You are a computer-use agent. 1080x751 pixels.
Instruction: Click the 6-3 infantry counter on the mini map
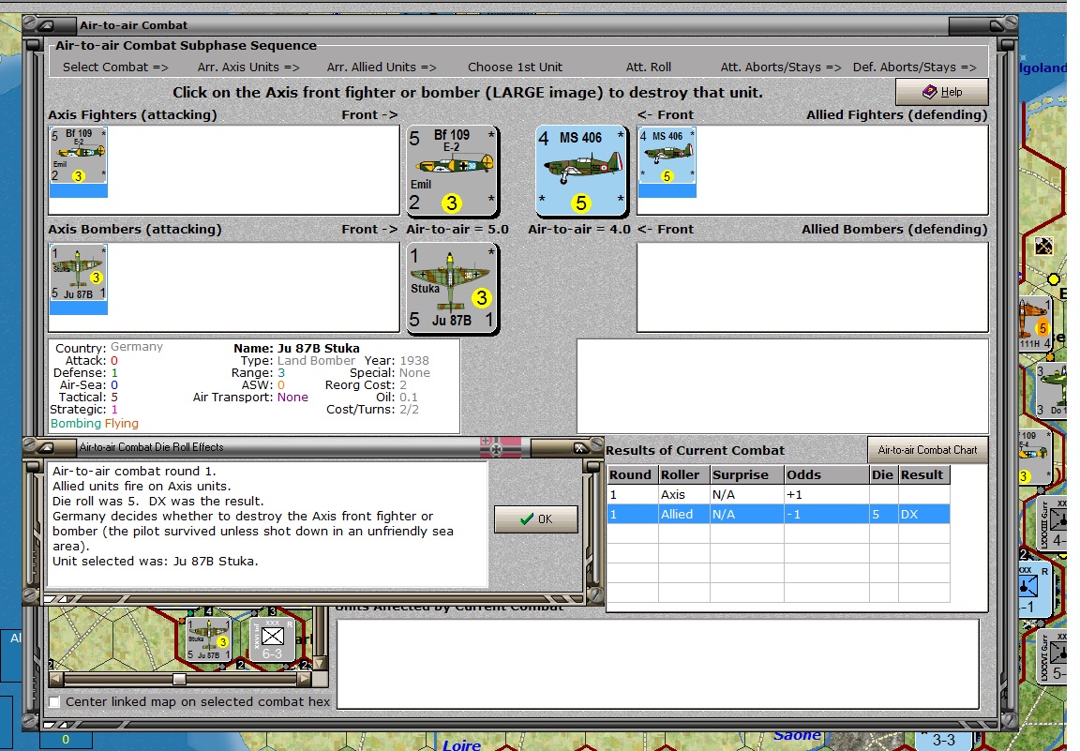point(272,638)
